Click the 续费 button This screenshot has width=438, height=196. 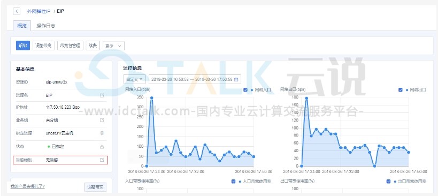pos(93,46)
